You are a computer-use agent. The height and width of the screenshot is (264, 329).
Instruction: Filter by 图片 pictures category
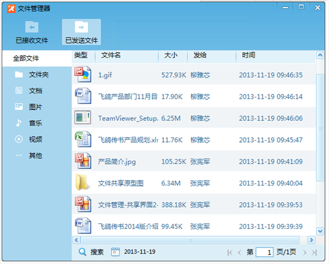tap(36, 107)
